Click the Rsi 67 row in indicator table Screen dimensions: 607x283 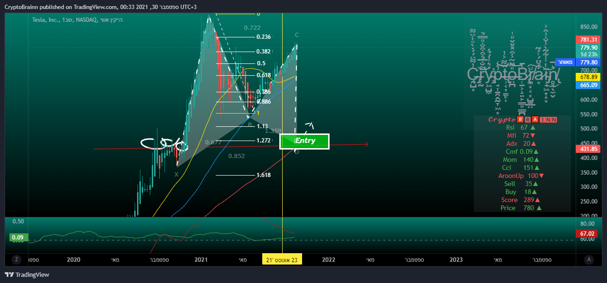(521, 127)
